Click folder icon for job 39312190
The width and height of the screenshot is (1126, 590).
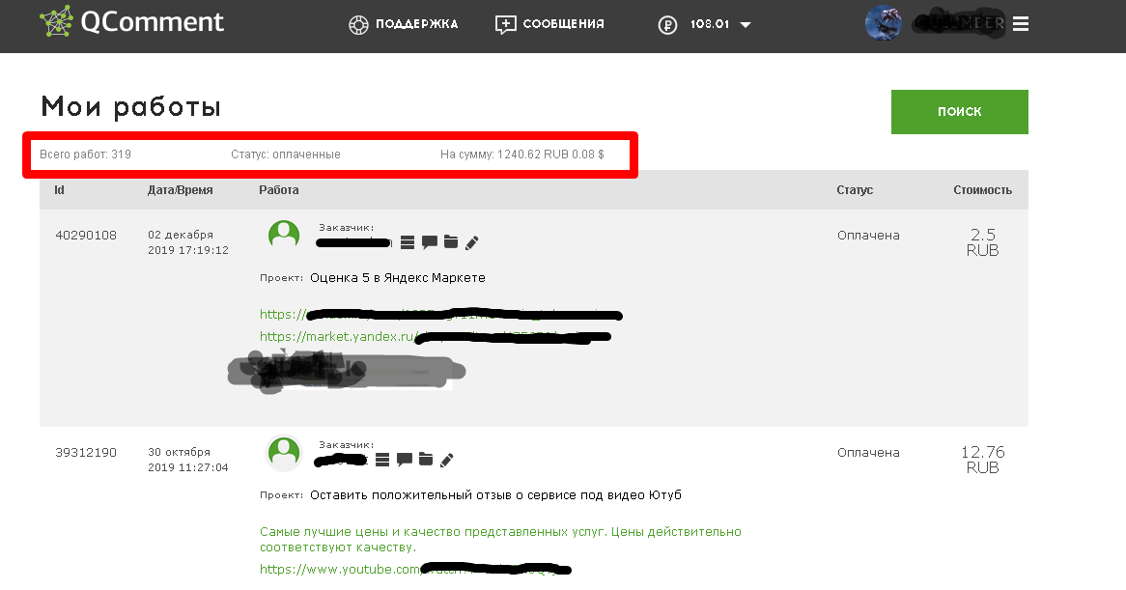[426, 460]
